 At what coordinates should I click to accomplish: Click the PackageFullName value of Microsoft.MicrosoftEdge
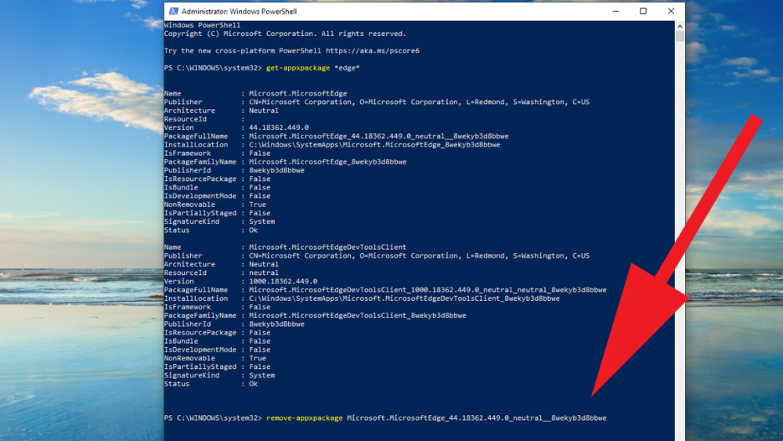pyautogui.click(x=378, y=136)
